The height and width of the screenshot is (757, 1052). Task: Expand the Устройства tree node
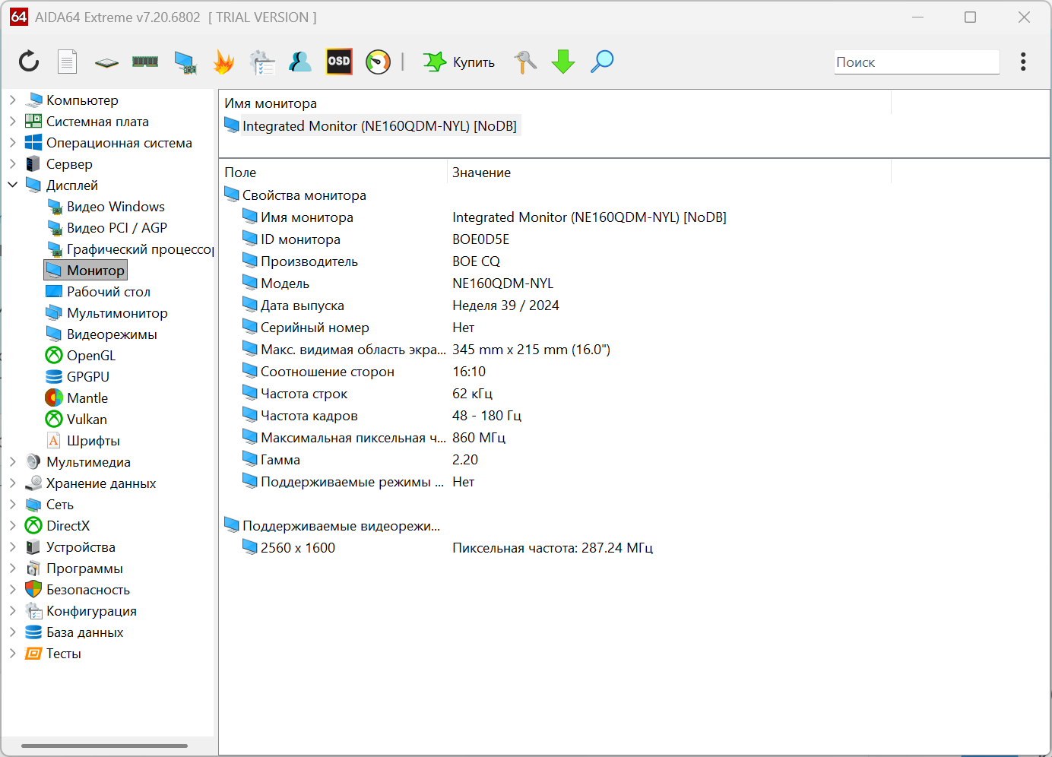click(x=12, y=546)
